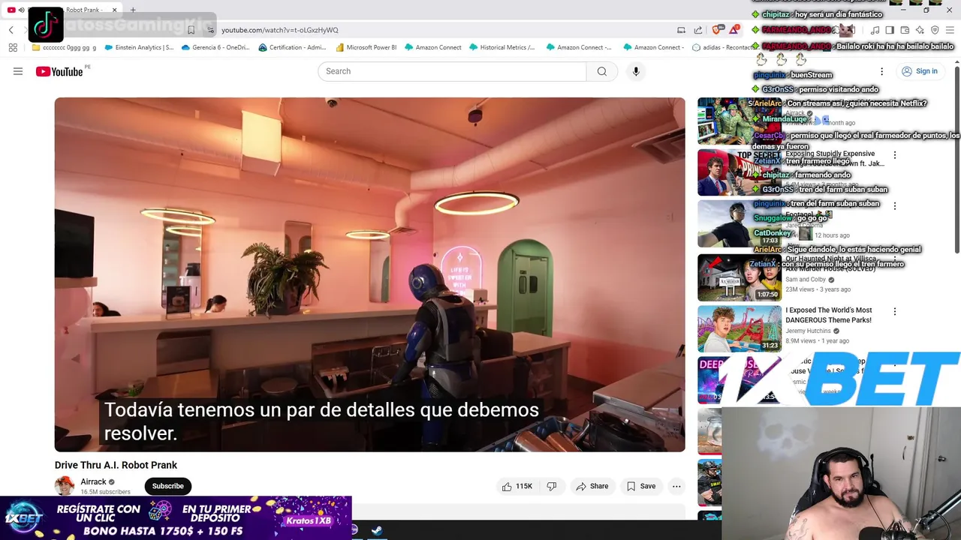This screenshot has width=961, height=540.
Task: Open site settings icon beside URL
Action: 210,30
